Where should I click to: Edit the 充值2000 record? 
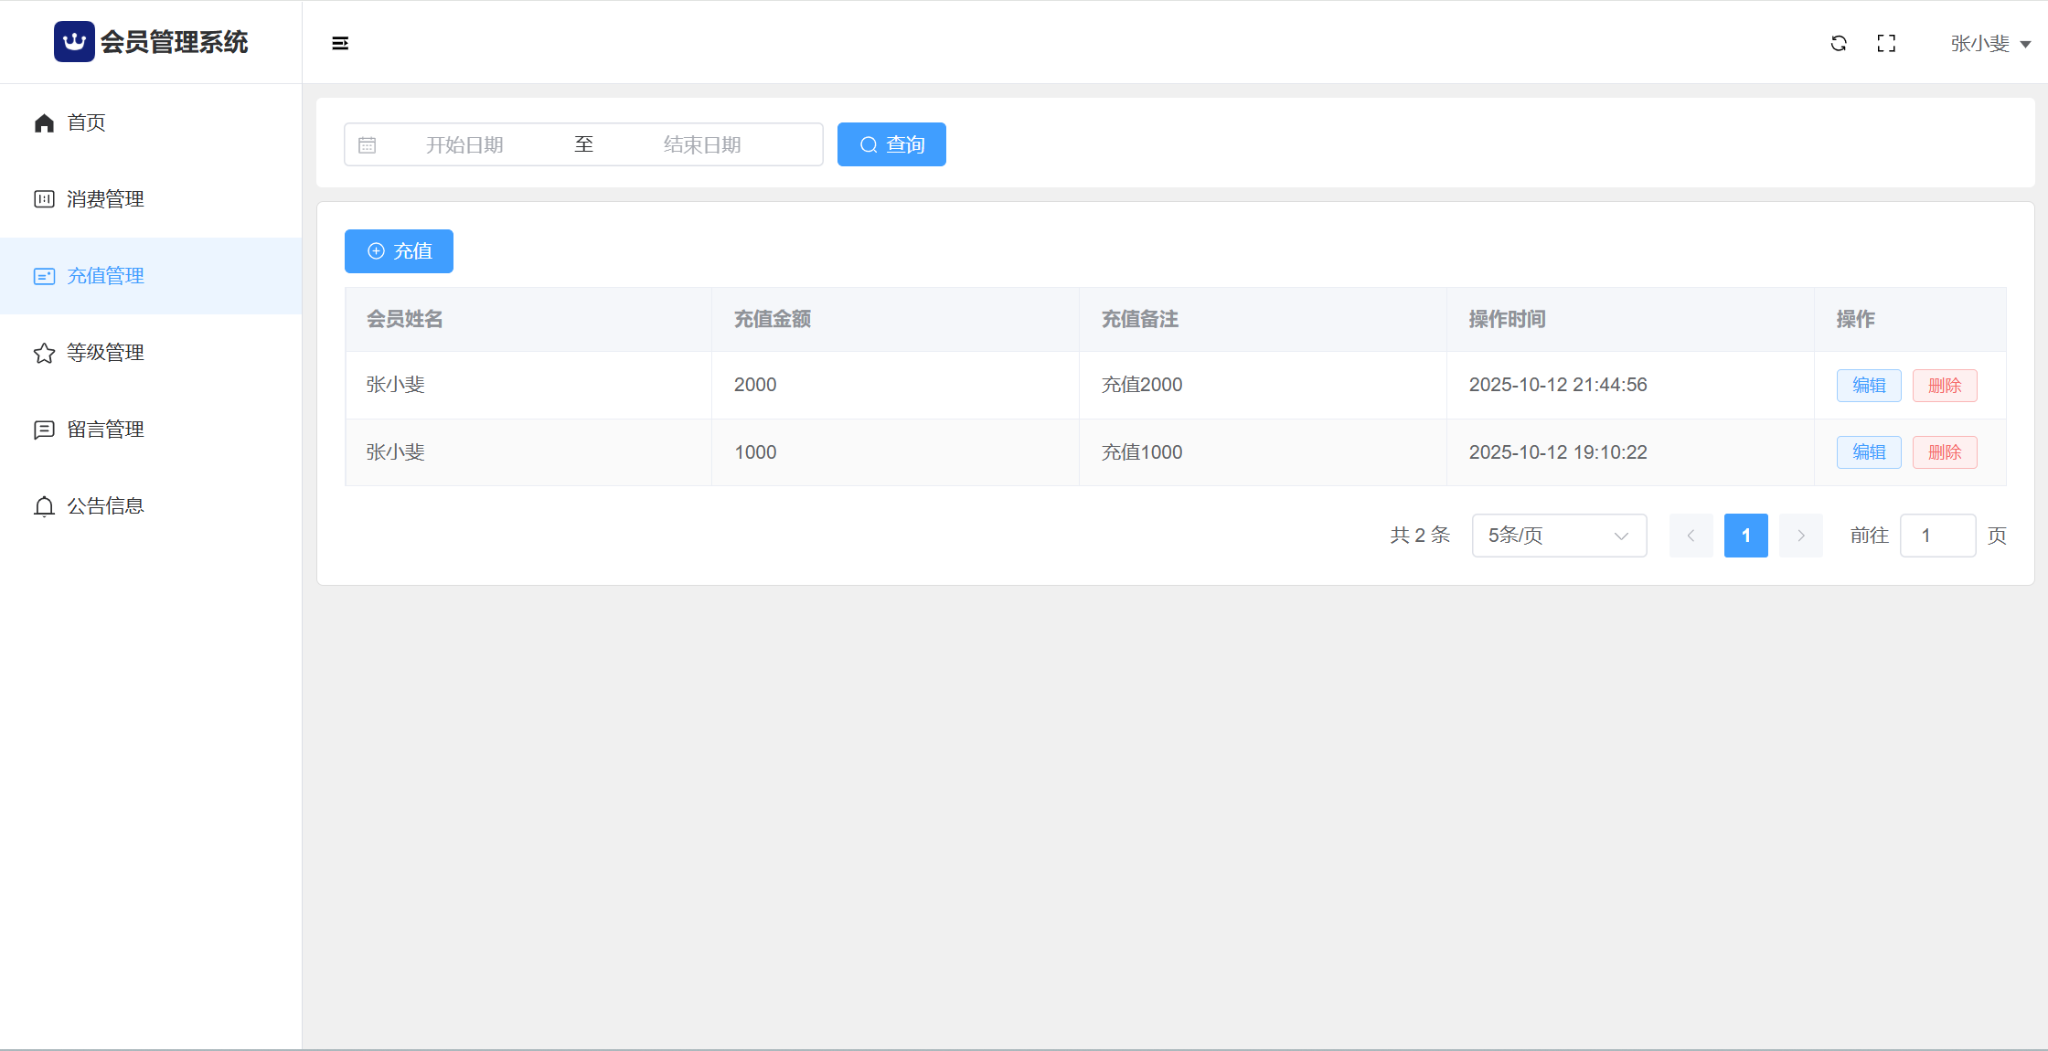[x=1868, y=386]
